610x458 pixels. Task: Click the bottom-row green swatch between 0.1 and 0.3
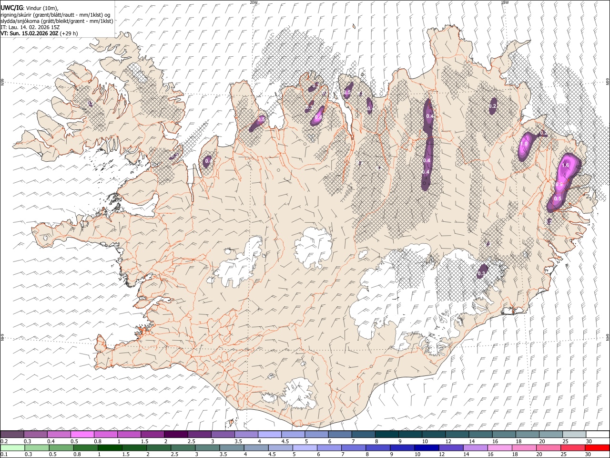pos(13,448)
